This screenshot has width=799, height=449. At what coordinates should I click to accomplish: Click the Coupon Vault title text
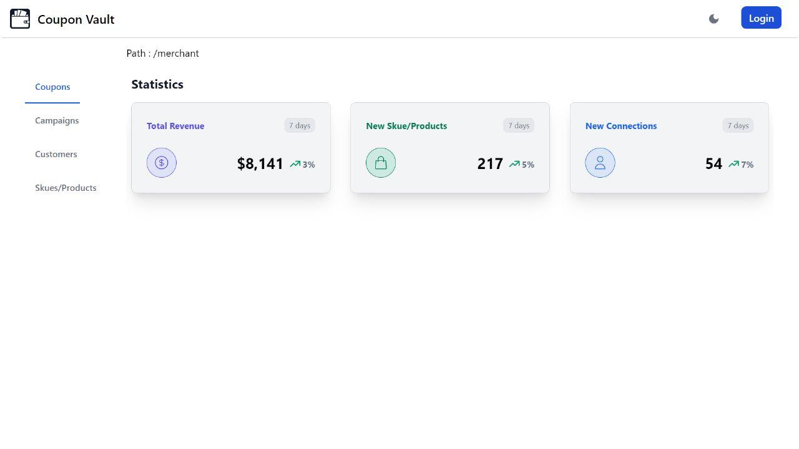pos(76,19)
